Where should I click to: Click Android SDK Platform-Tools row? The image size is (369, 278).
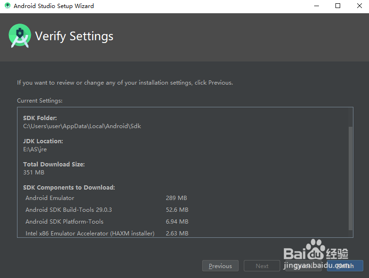pyautogui.click(x=107, y=222)
